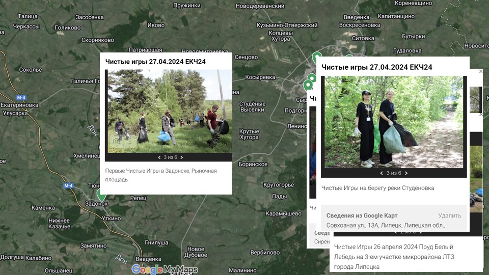Click the Уткино place label
Viewport: 489px width, 275px height.
point(111,218)
